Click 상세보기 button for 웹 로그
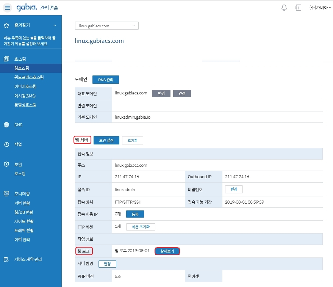The width and height of the screenshot is (333, 287). pos(167,251)
